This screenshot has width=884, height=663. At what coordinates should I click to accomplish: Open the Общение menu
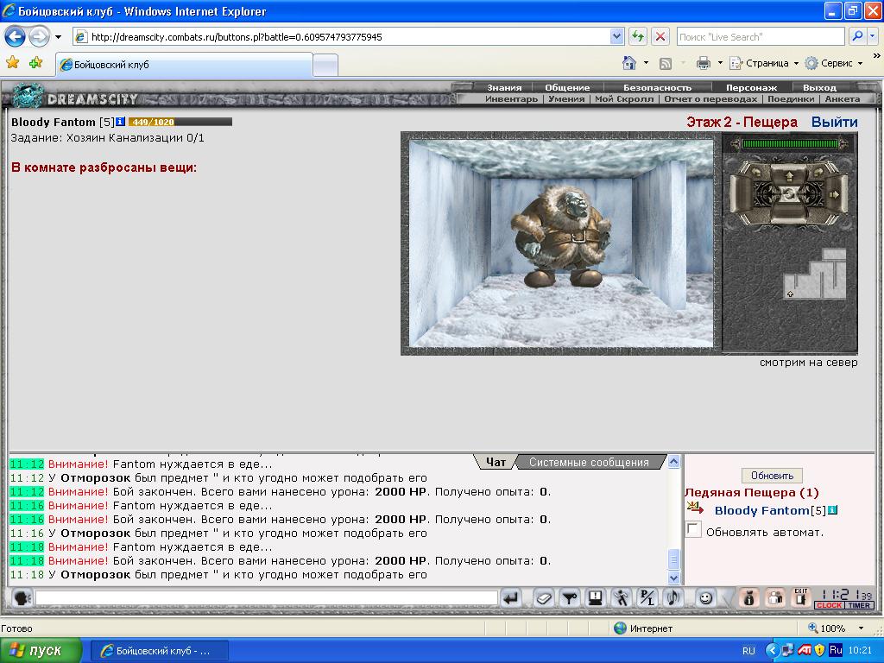[567, 87]
